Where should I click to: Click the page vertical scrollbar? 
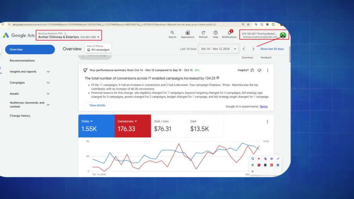coord(290,54)
